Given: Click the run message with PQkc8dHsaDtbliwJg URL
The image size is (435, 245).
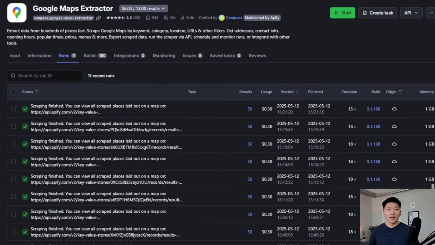Looking at the screenshot, I should (x=106, y=126).
